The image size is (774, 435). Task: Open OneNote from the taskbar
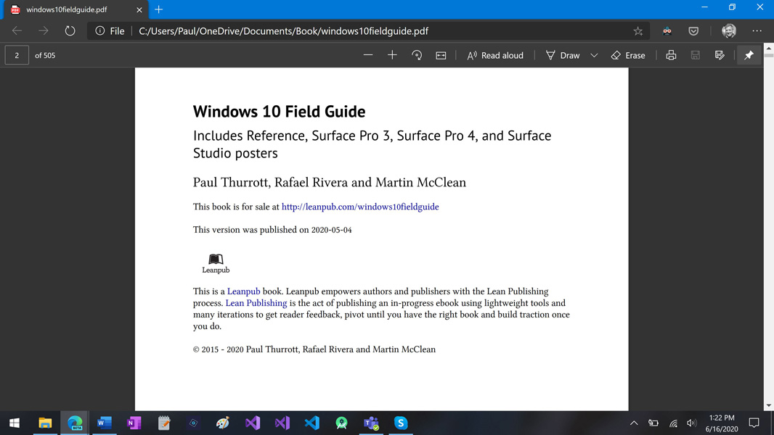click(x=134, y=423)
